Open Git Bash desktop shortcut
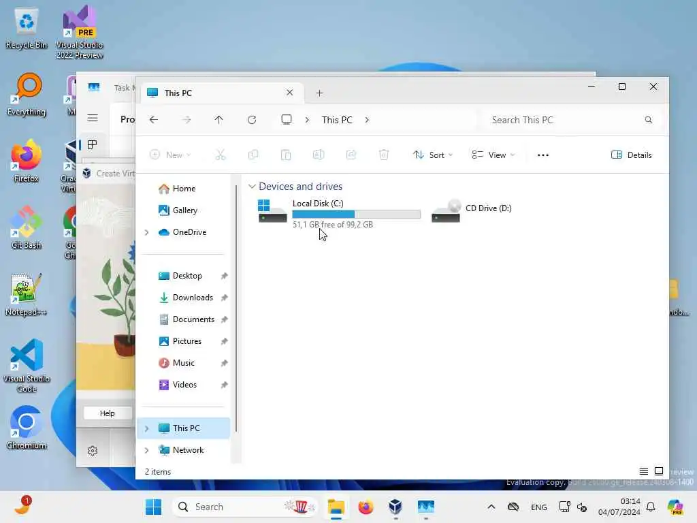This screenshot has height=523, width=697. (27, 228)
